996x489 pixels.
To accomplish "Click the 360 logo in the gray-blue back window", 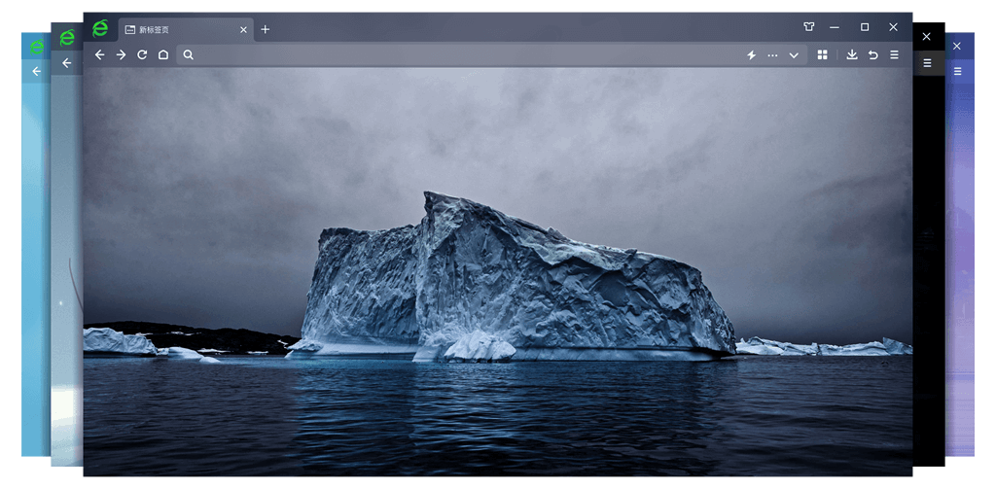I will 67,38.
